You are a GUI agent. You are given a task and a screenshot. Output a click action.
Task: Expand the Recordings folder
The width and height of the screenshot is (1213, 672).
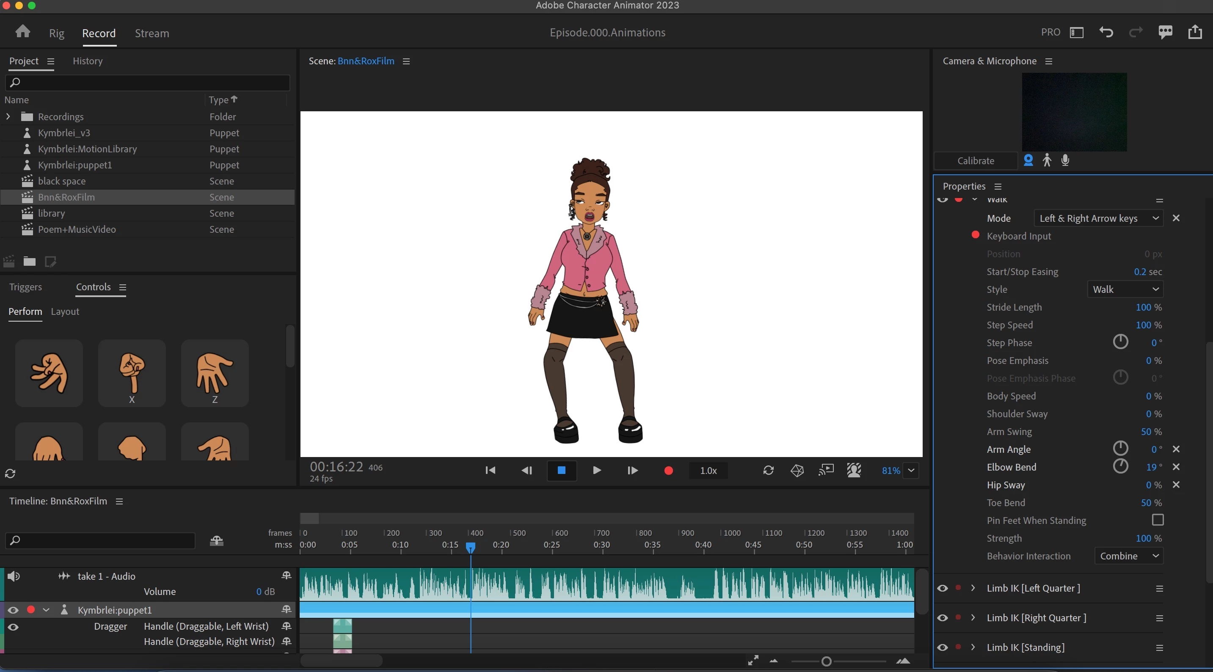[8, 116]
